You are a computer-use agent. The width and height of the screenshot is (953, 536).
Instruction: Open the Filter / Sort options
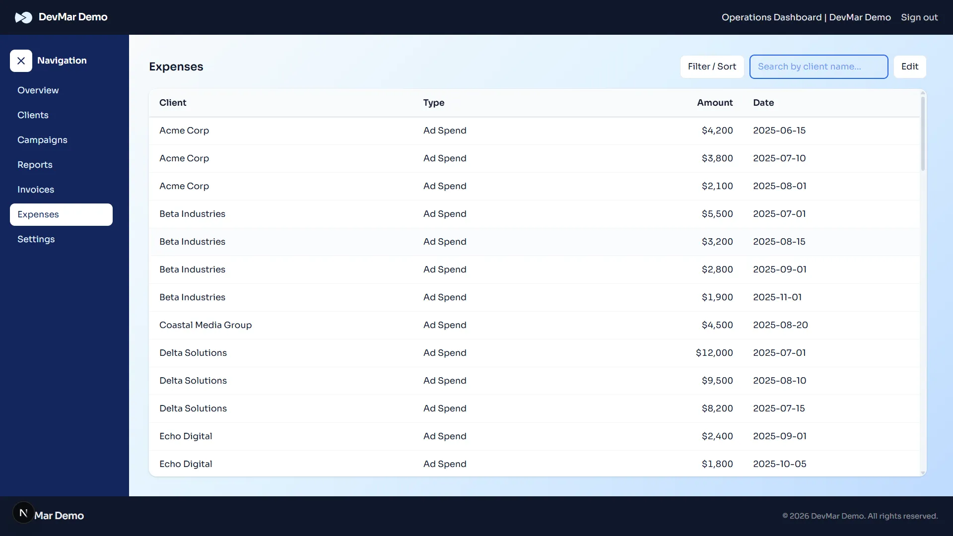[712, 66]
